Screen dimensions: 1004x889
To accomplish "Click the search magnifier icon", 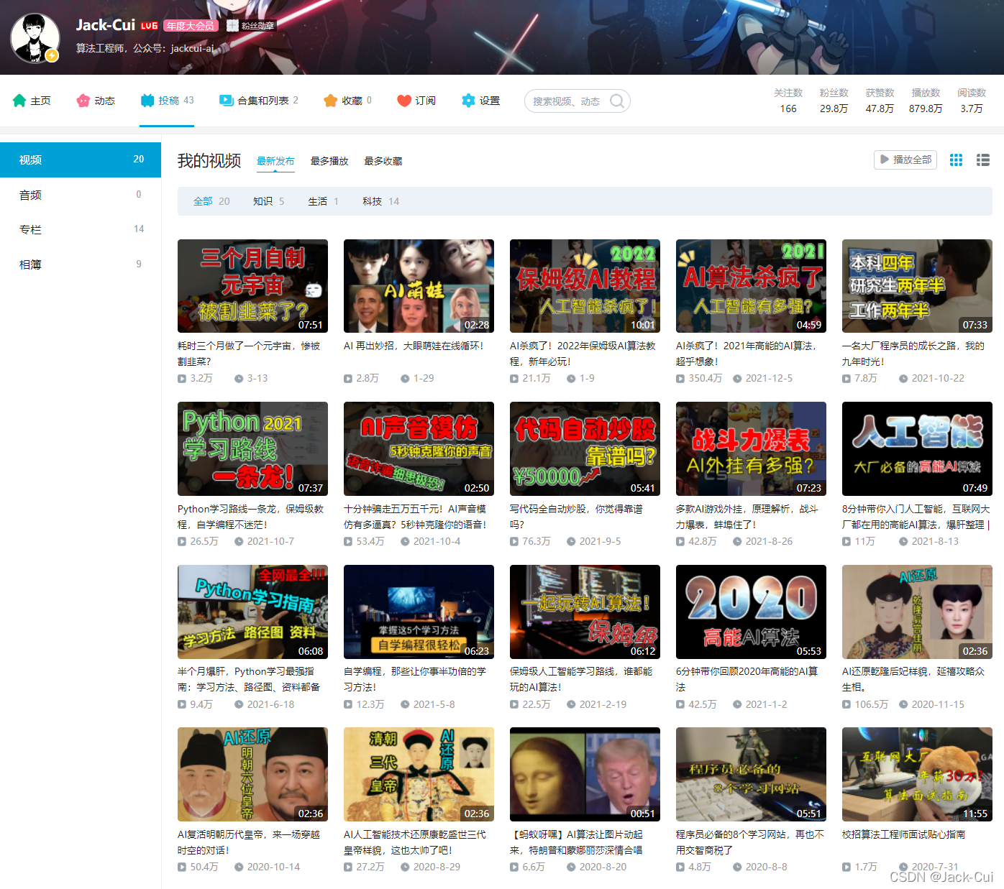I will coord(617,101).
